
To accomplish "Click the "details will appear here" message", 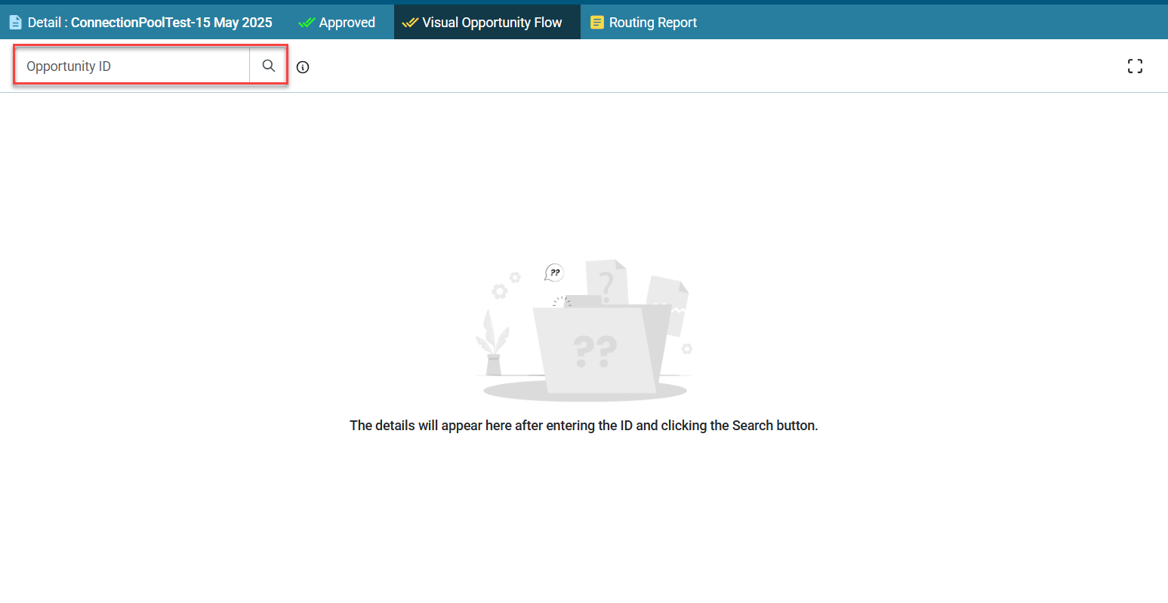I will click(584, 426).
